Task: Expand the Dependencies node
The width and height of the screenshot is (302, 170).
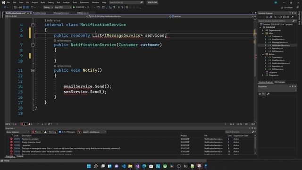Action: click(263, 30)
